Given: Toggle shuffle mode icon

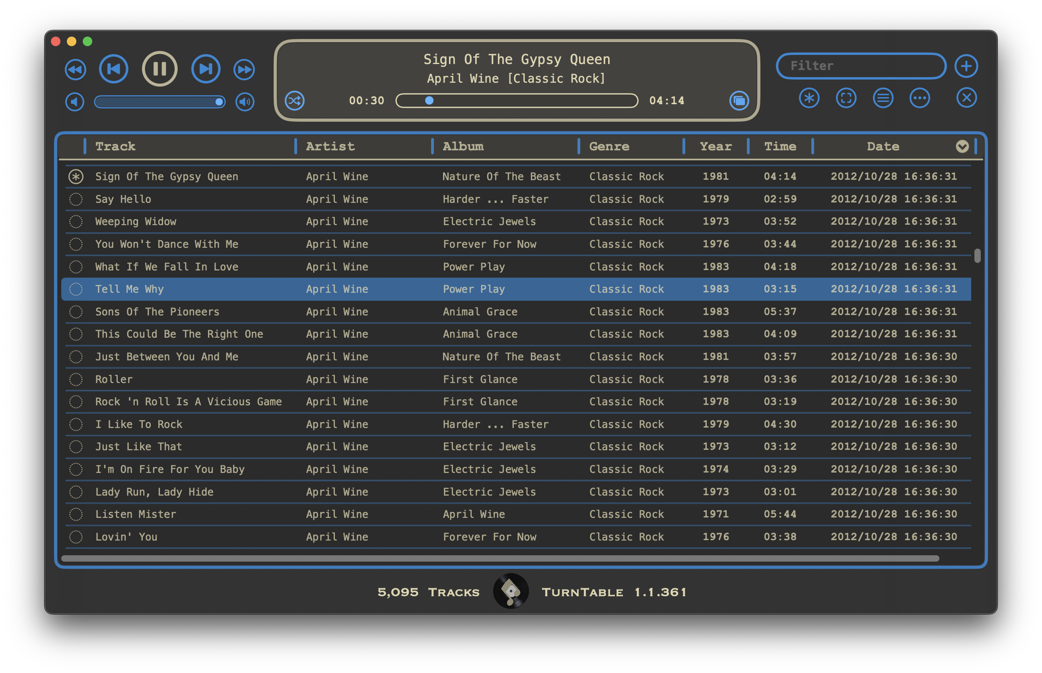Looking at the screenshot, I should point(294,101).
